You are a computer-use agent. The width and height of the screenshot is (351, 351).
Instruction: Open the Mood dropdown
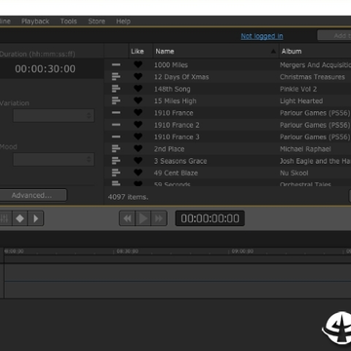pos(54,160)
